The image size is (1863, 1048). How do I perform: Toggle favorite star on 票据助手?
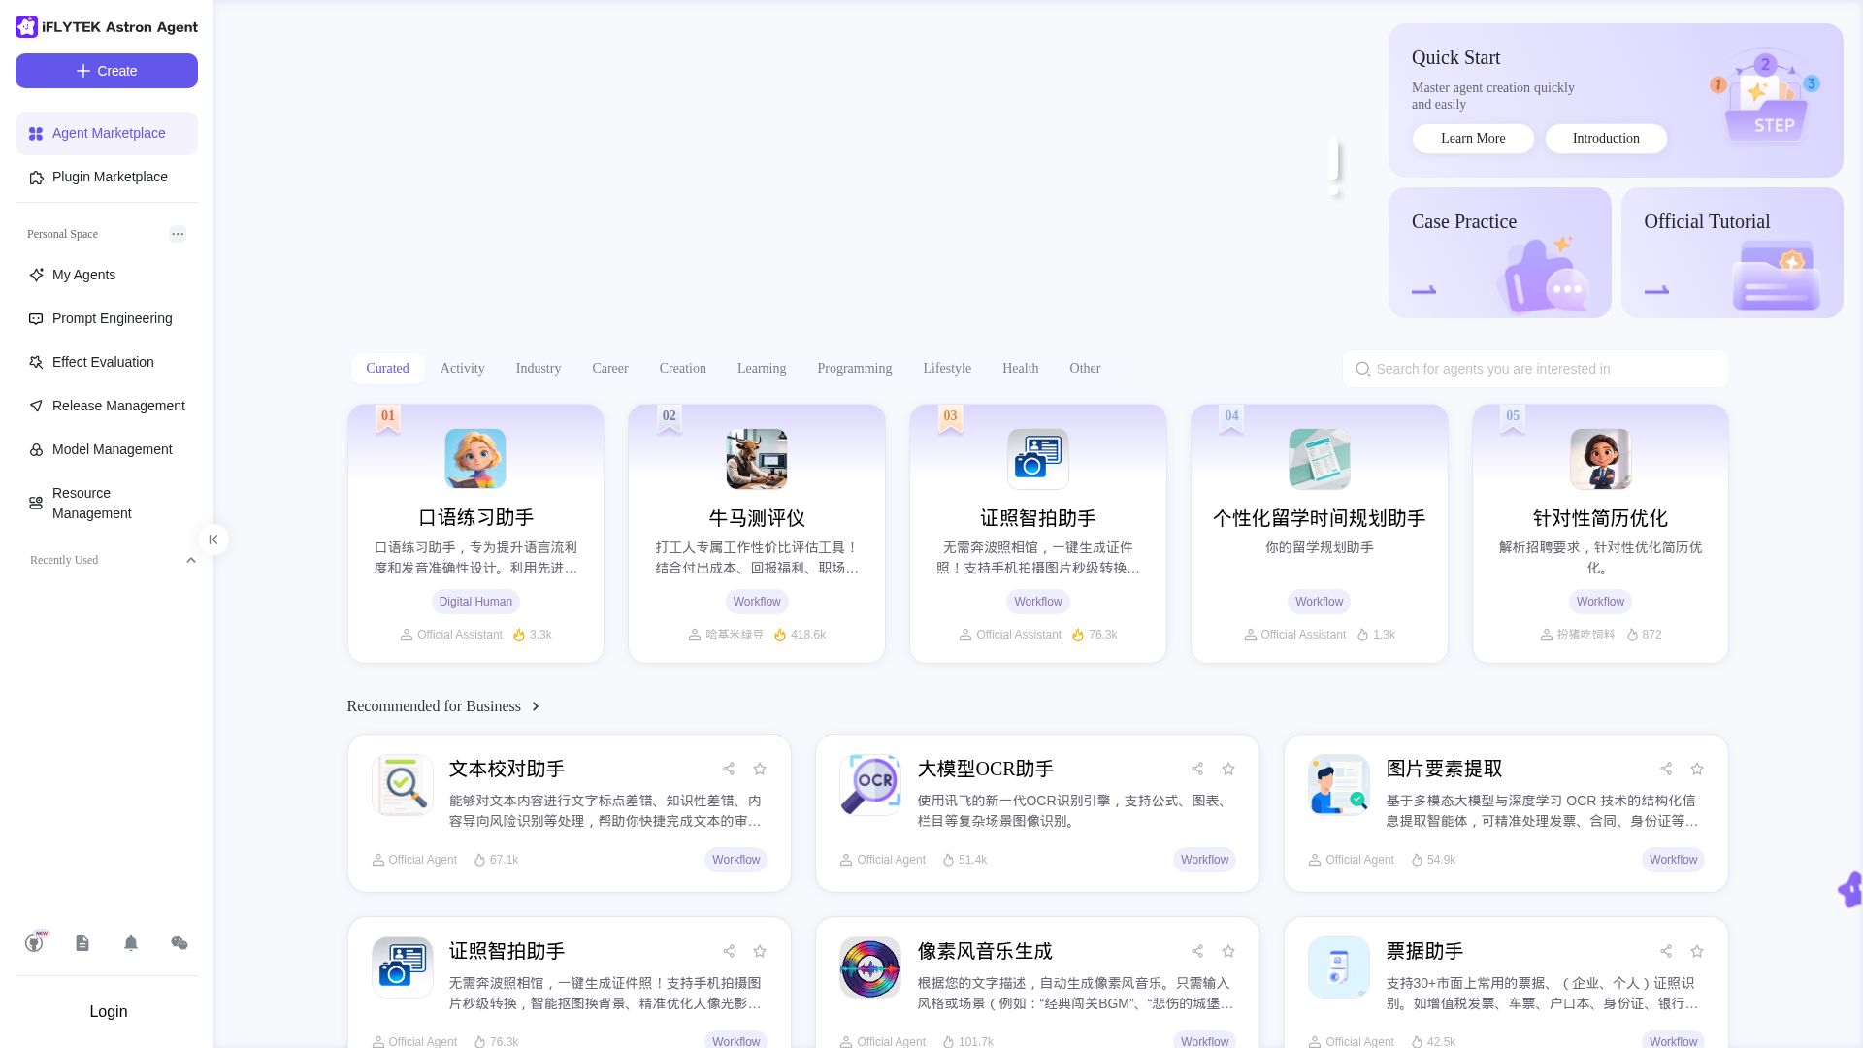1697,951
